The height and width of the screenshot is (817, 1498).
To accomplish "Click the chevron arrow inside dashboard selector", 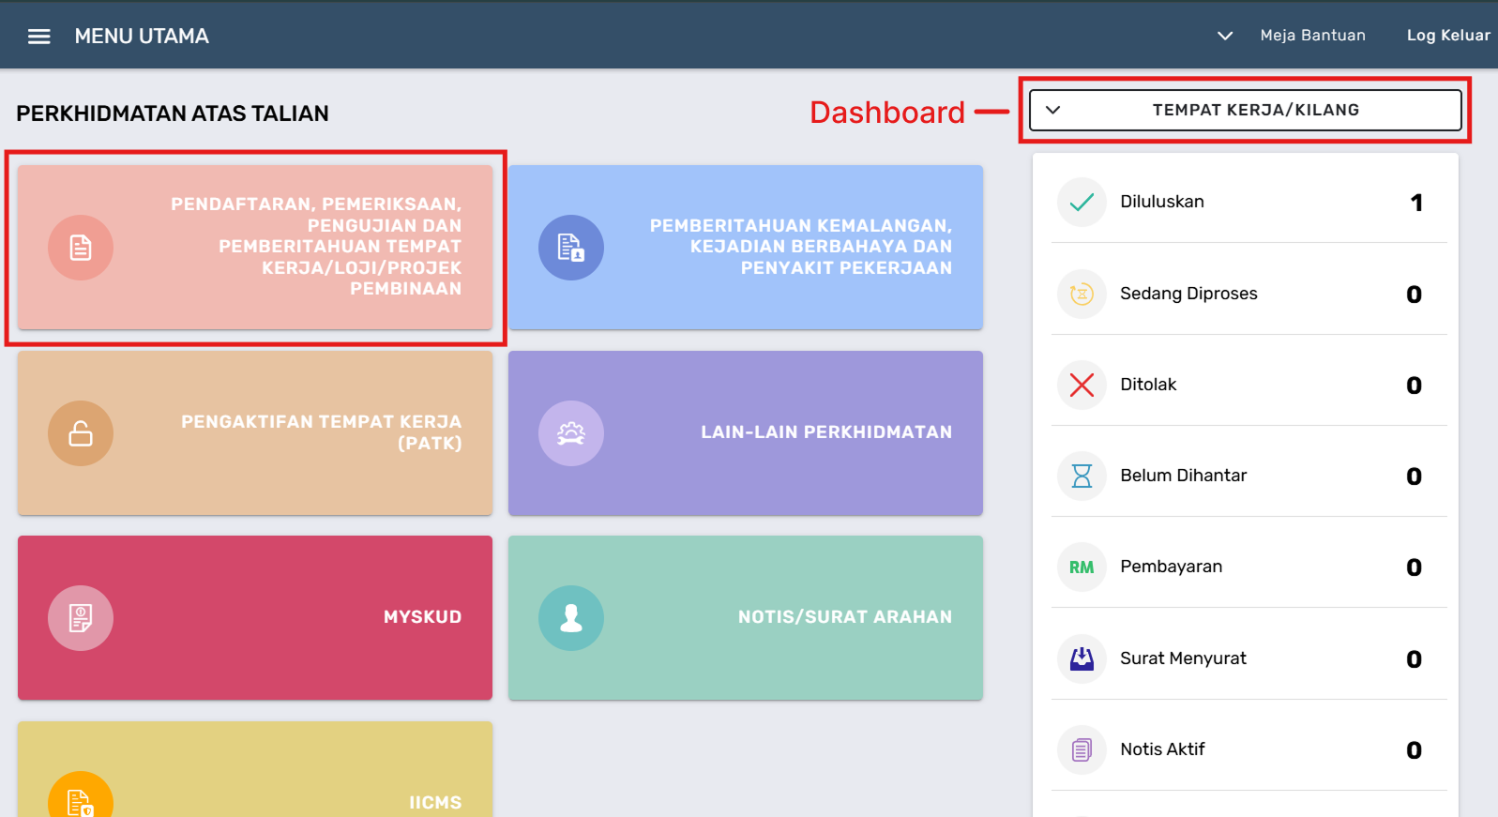I will [1052, 110].
